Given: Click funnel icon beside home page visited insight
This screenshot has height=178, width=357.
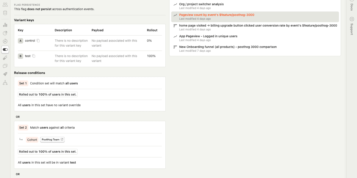Looking at the screenshot, I should click(x=175, y=26).
